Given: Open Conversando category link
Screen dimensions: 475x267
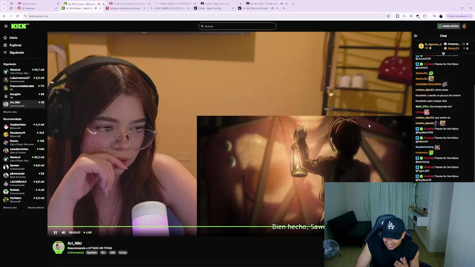Looking at the screenshot, I should 76,253.
